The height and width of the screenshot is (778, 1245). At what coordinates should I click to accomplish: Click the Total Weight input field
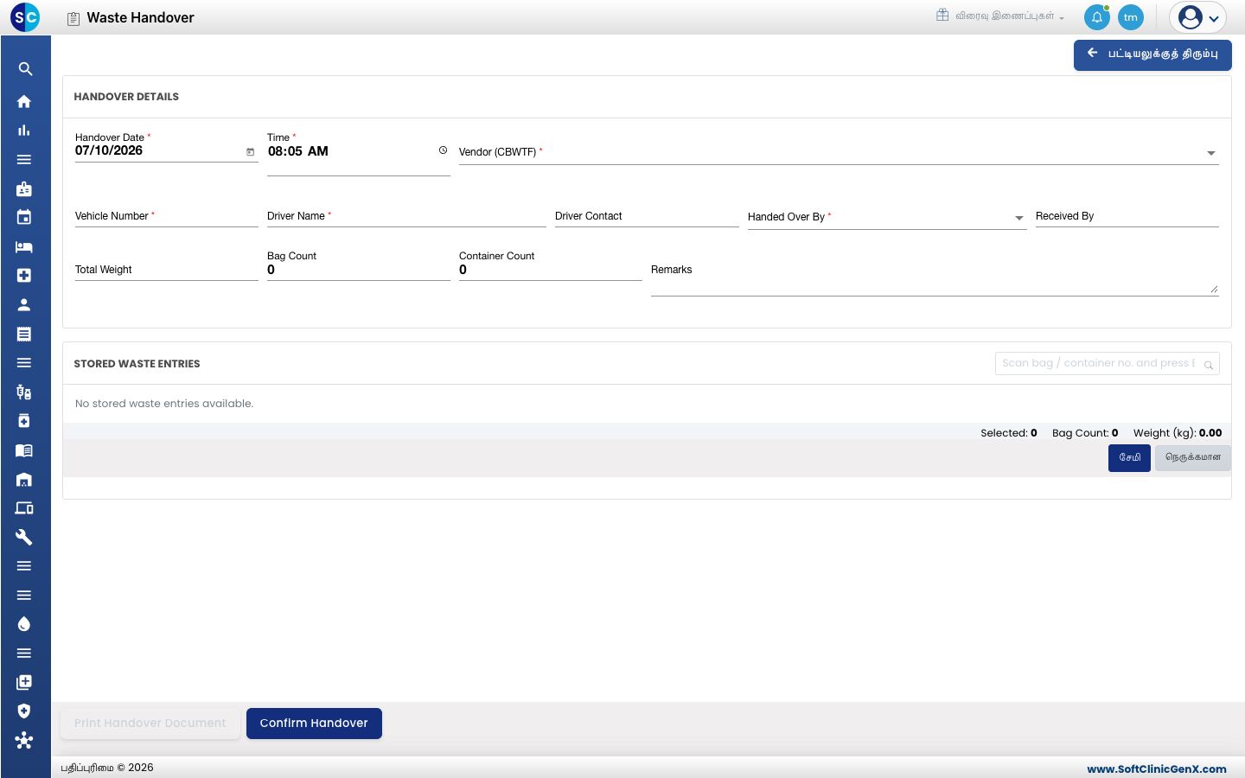tap(167, 270)
